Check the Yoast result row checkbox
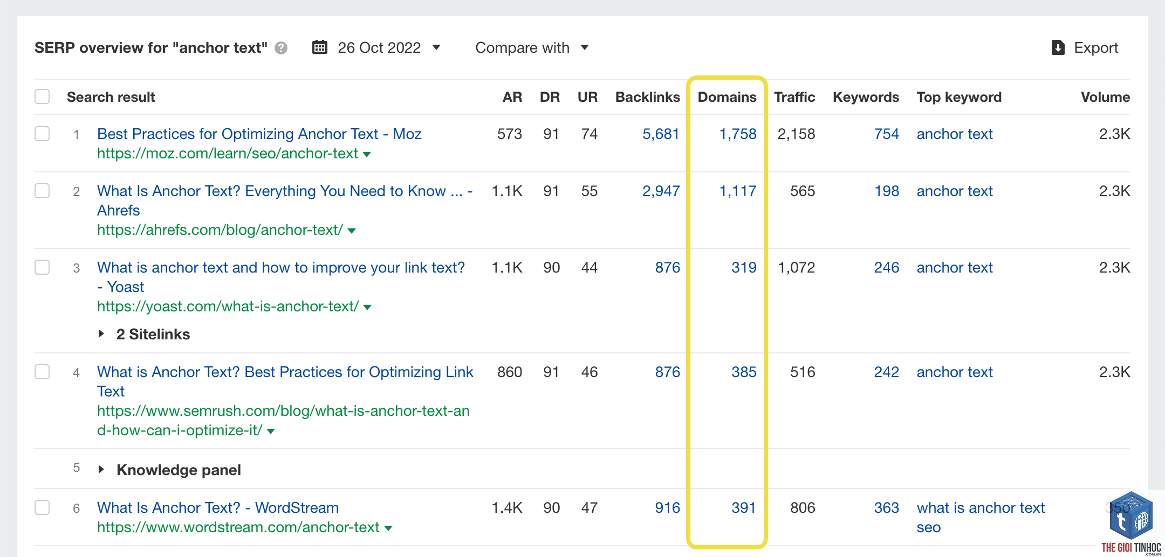The height and width of the screenshot is (557, 1165). coord(42,267)
